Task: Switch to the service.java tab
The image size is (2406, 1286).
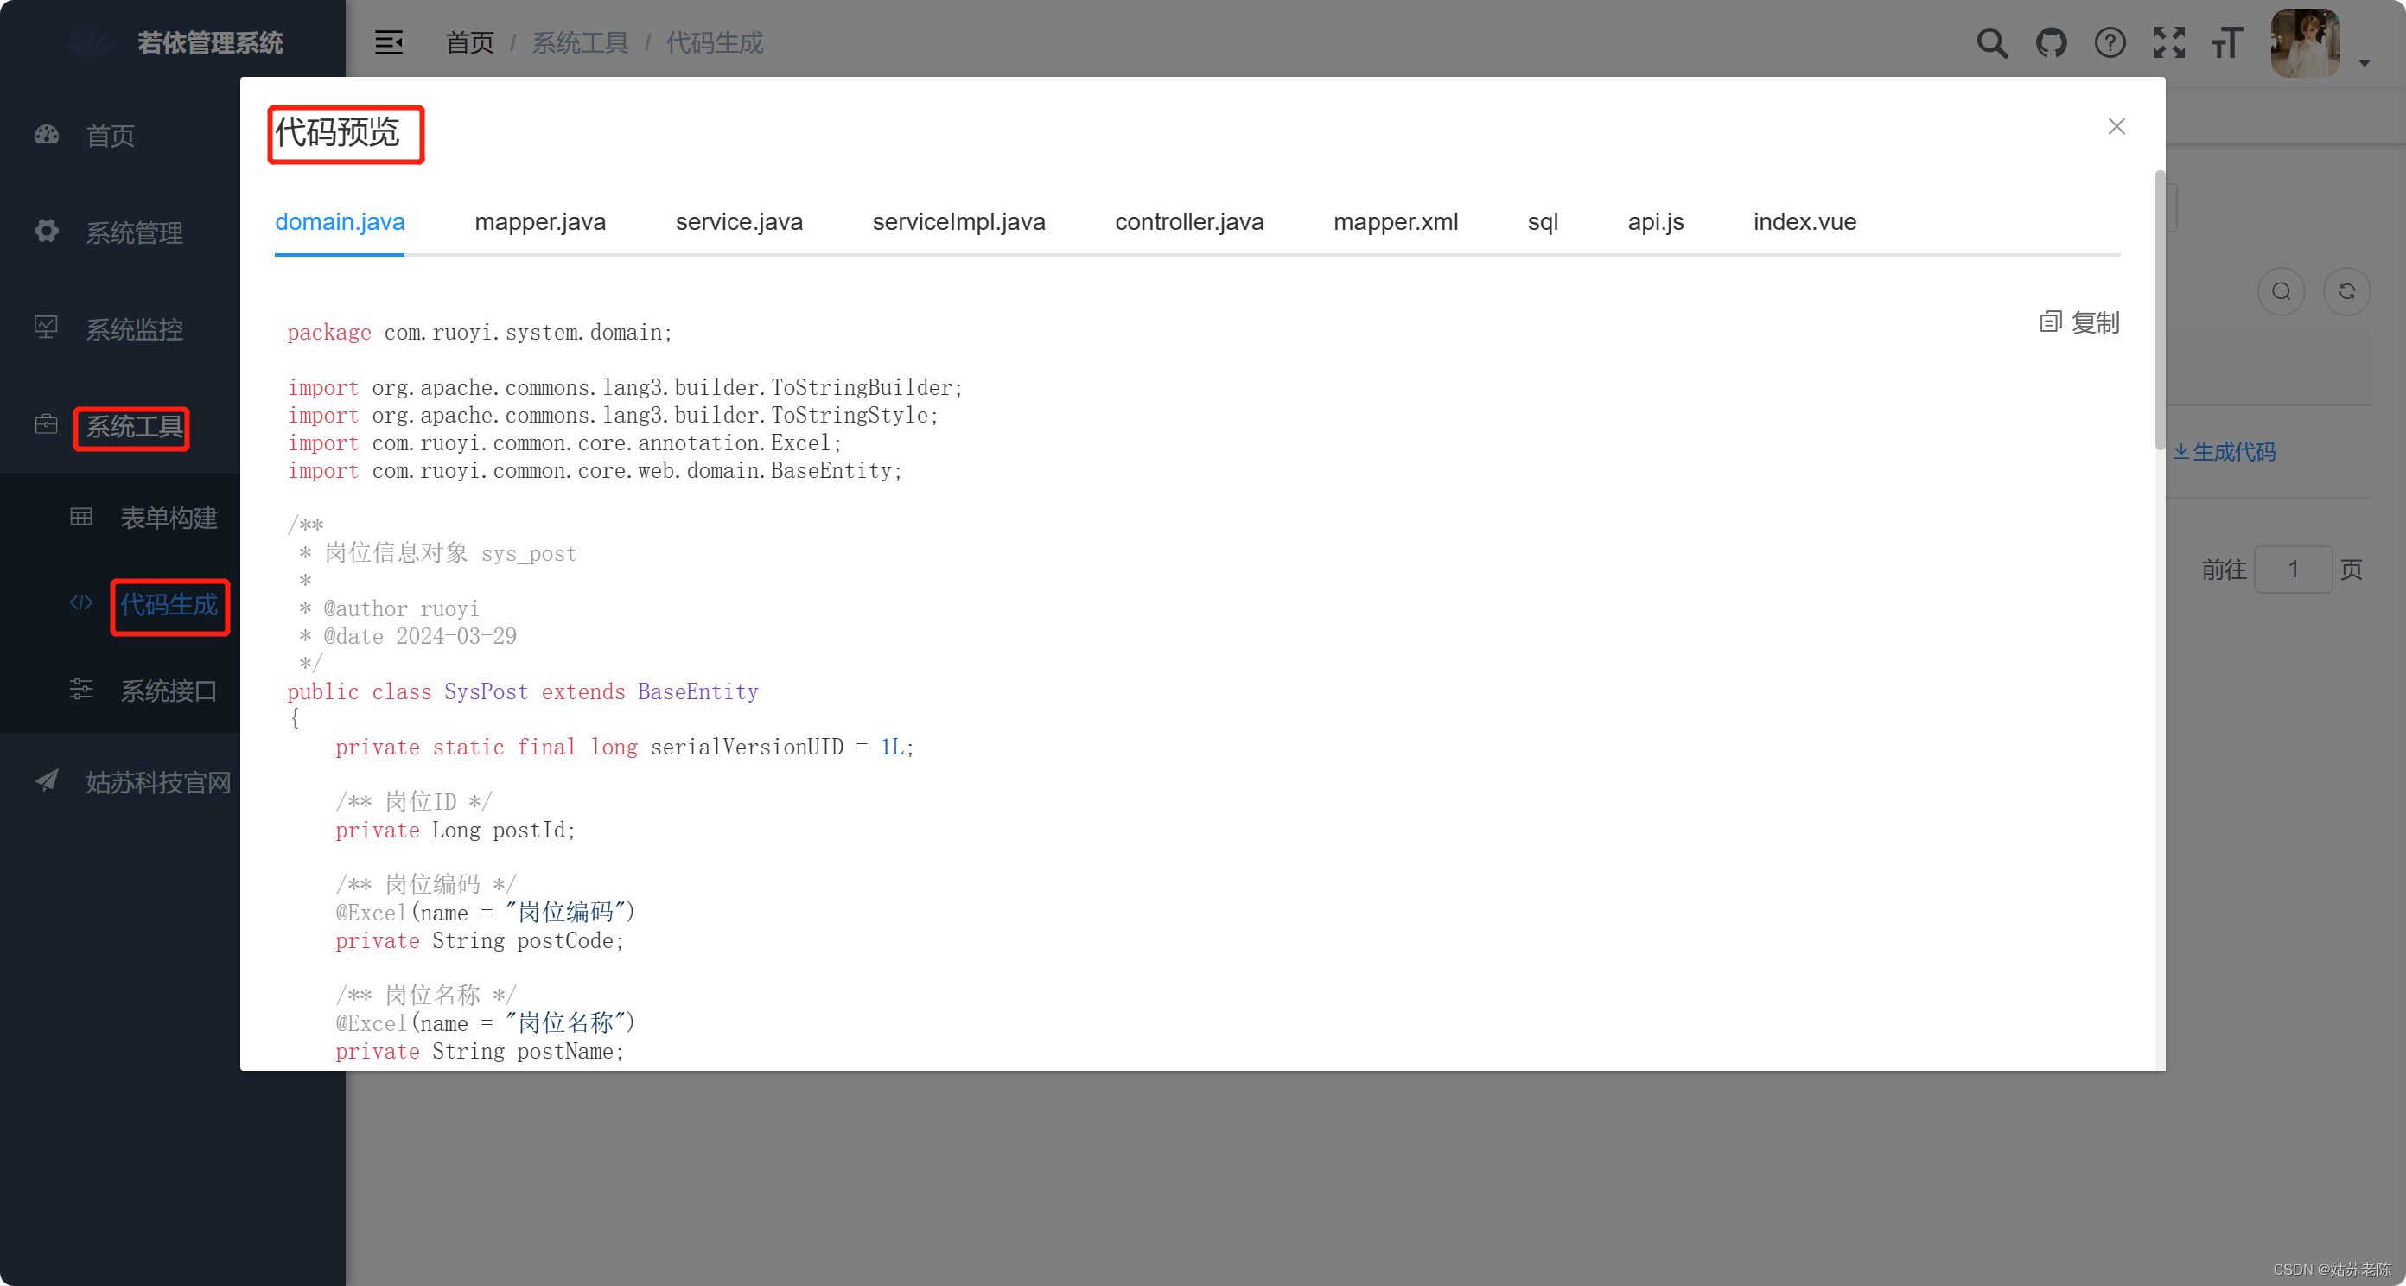Action: coord(739,221)
